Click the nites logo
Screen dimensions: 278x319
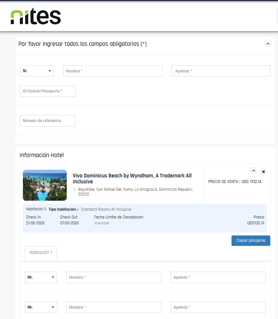click(x=35, y=17)
